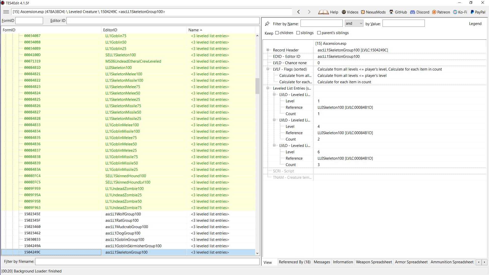Click the Legend button
Screen dimensions: 489x275
[x=475, y=24]
